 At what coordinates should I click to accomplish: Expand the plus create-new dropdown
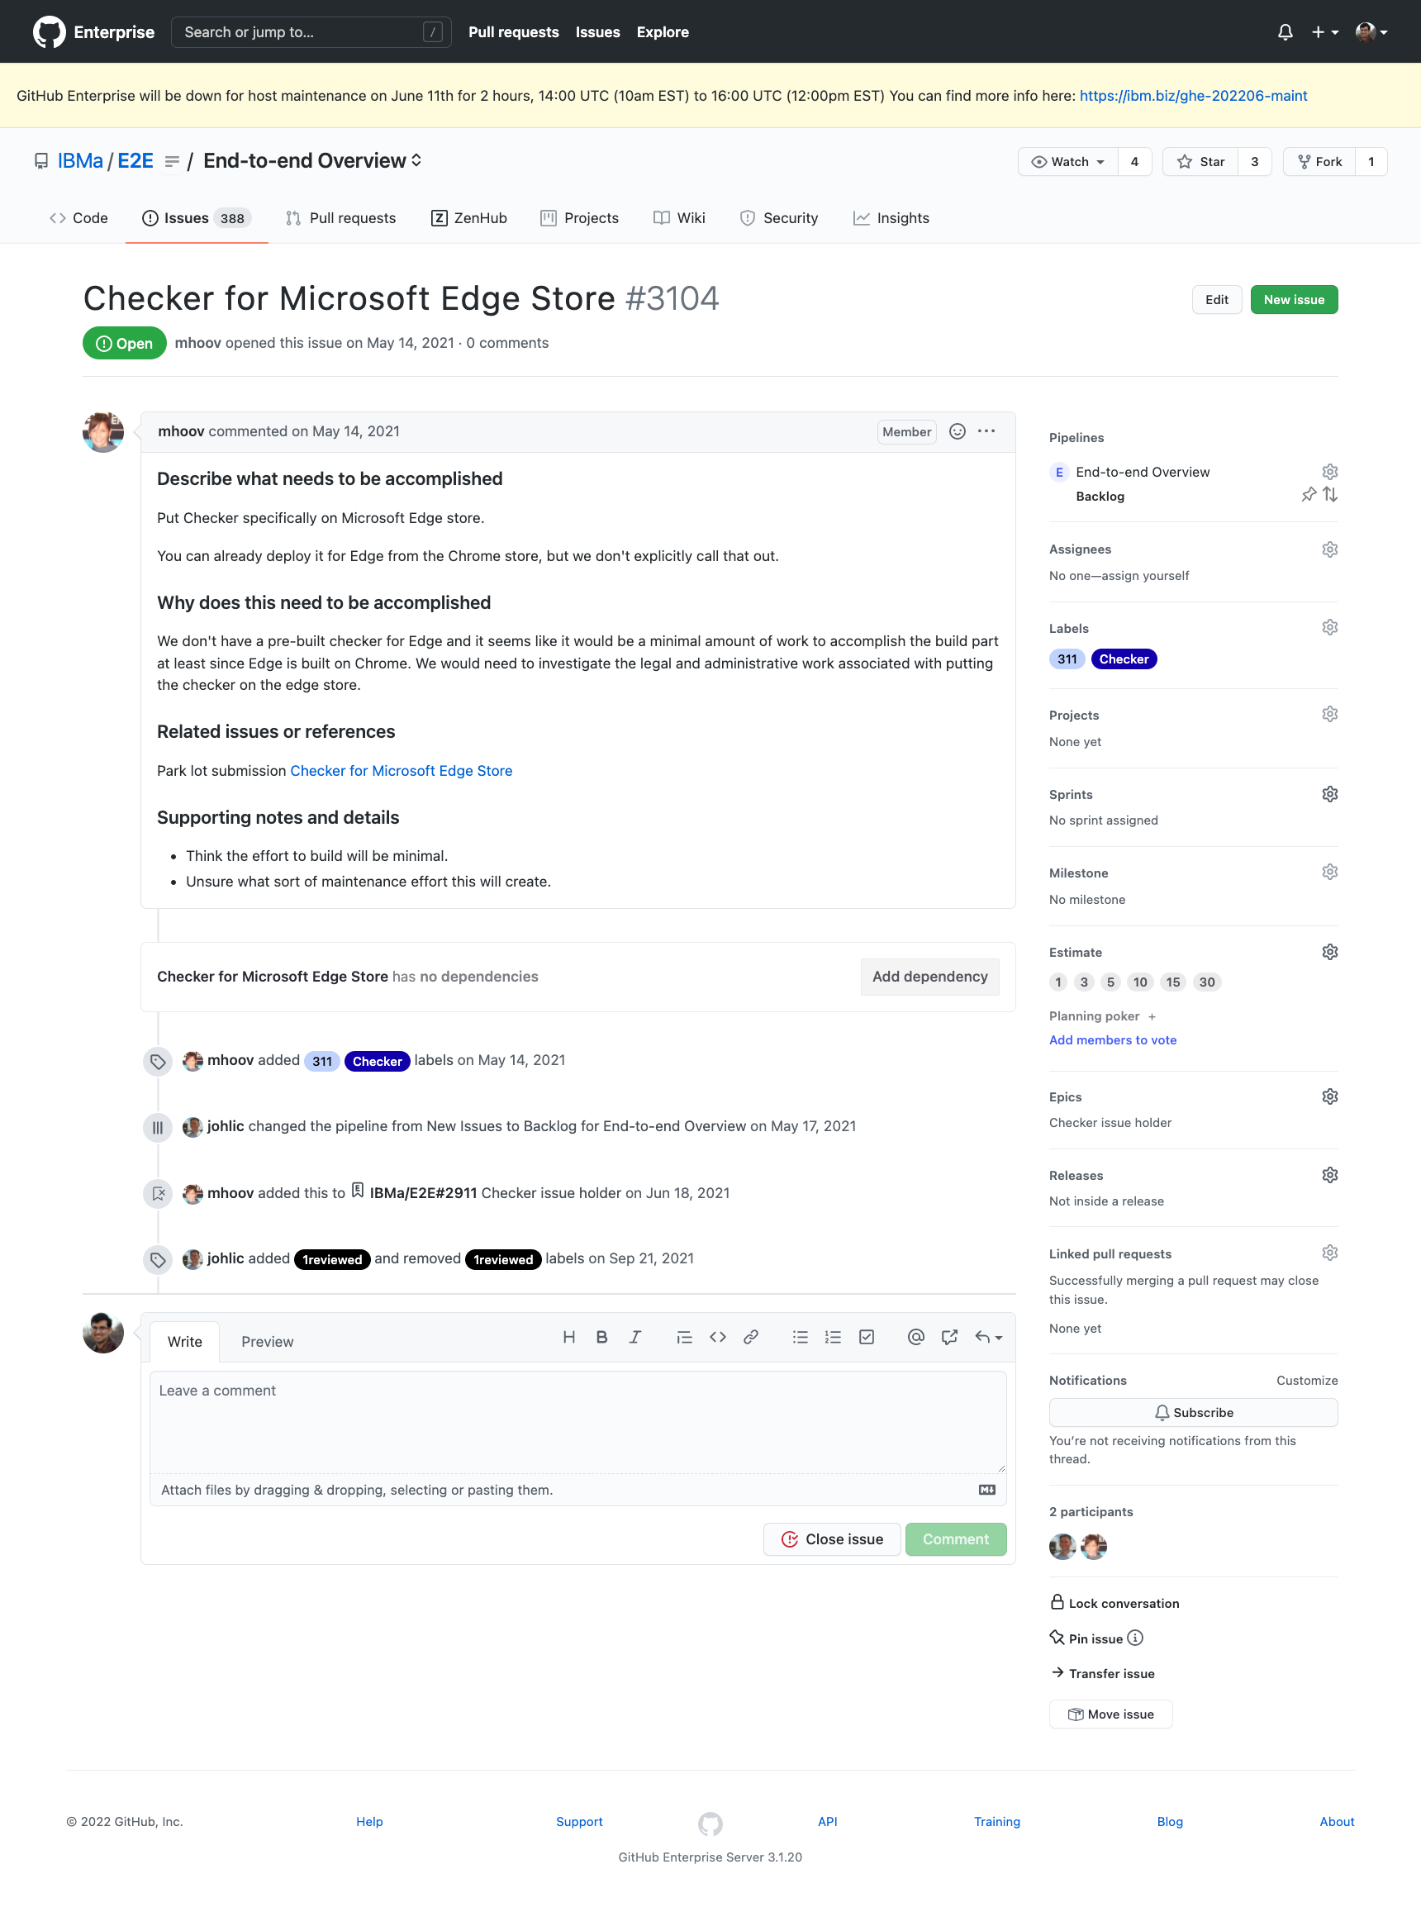(1323, 31)
